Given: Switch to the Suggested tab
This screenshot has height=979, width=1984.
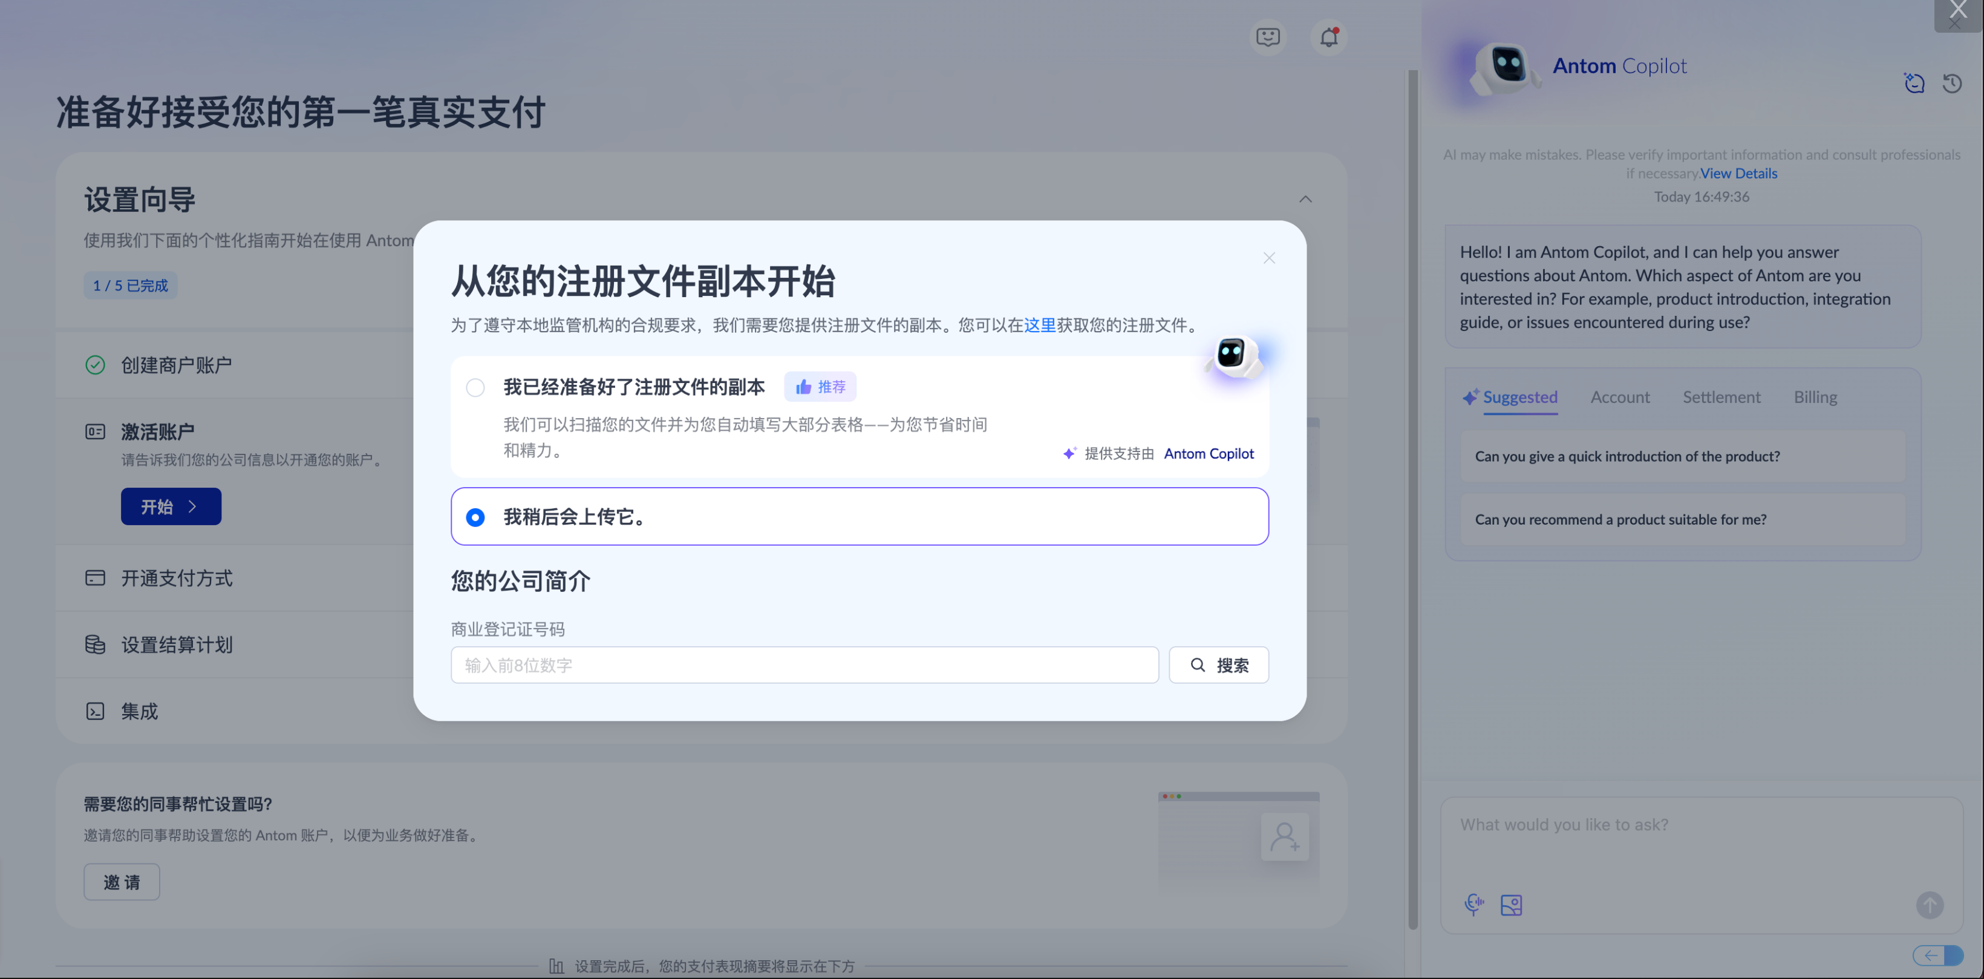Looking at the screenshot, I should pos(1519,398).
